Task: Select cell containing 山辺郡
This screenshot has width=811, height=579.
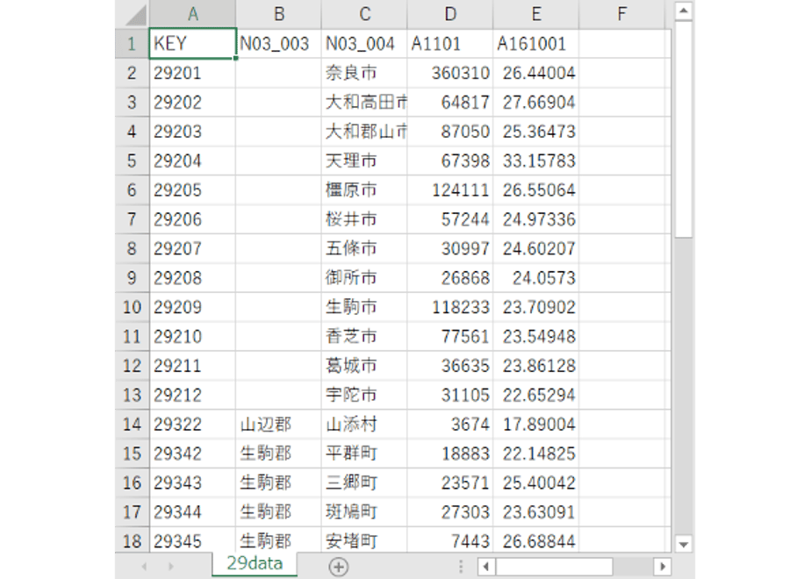Action: pos(278,425)
